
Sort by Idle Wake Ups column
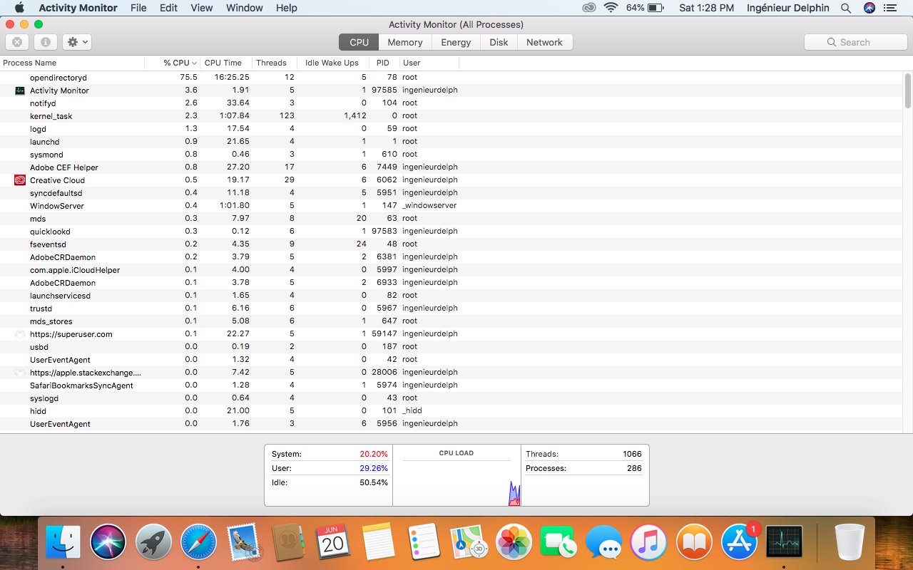332,63
